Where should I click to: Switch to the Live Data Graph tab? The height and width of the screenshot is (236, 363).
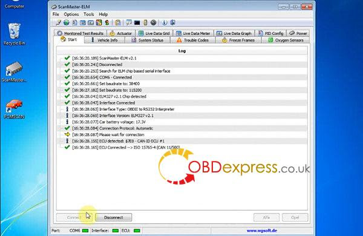234,33
